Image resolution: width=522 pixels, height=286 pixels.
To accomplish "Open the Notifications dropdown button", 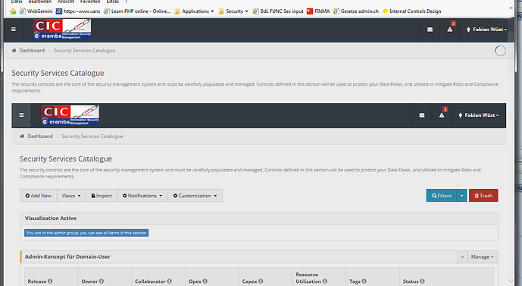I will click(x=142, y=196).
